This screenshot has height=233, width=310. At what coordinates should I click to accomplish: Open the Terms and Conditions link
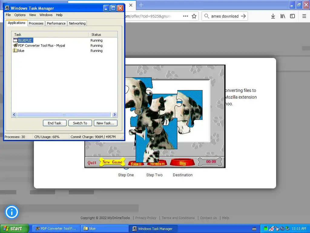click(178, 218)
